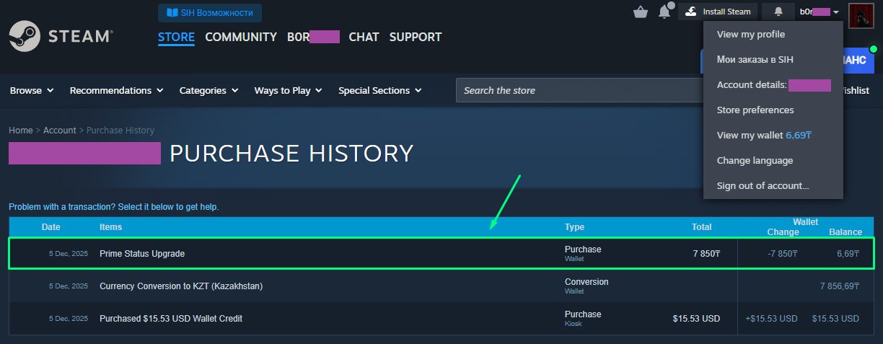Click the SIH Возможности book button
The height and width of the screenshot is (344, 883).
(210, 12)
